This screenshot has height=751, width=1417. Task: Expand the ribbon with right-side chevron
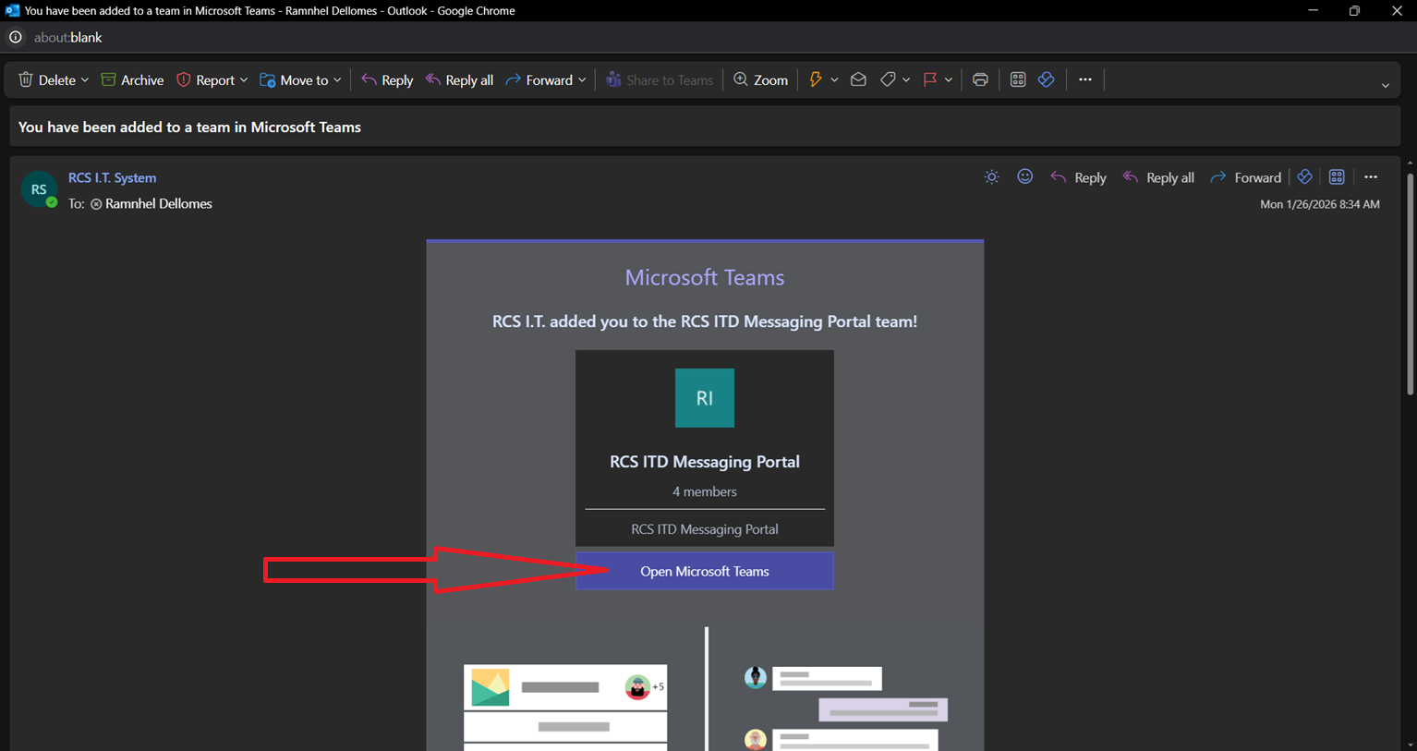[x=1386, y=85]
